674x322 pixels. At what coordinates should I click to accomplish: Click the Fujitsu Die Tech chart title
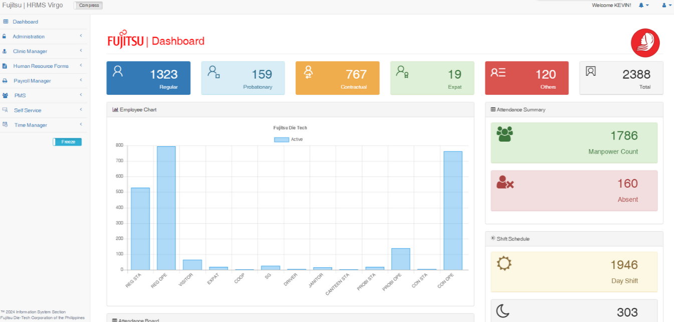(x=290, y=128)
